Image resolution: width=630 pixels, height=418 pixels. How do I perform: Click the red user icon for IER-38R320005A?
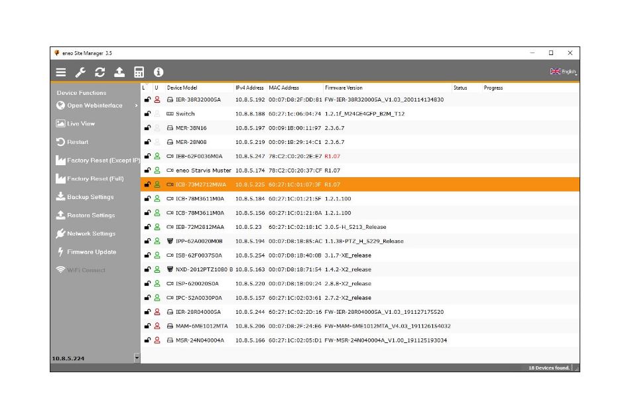[x=157, y=100]
